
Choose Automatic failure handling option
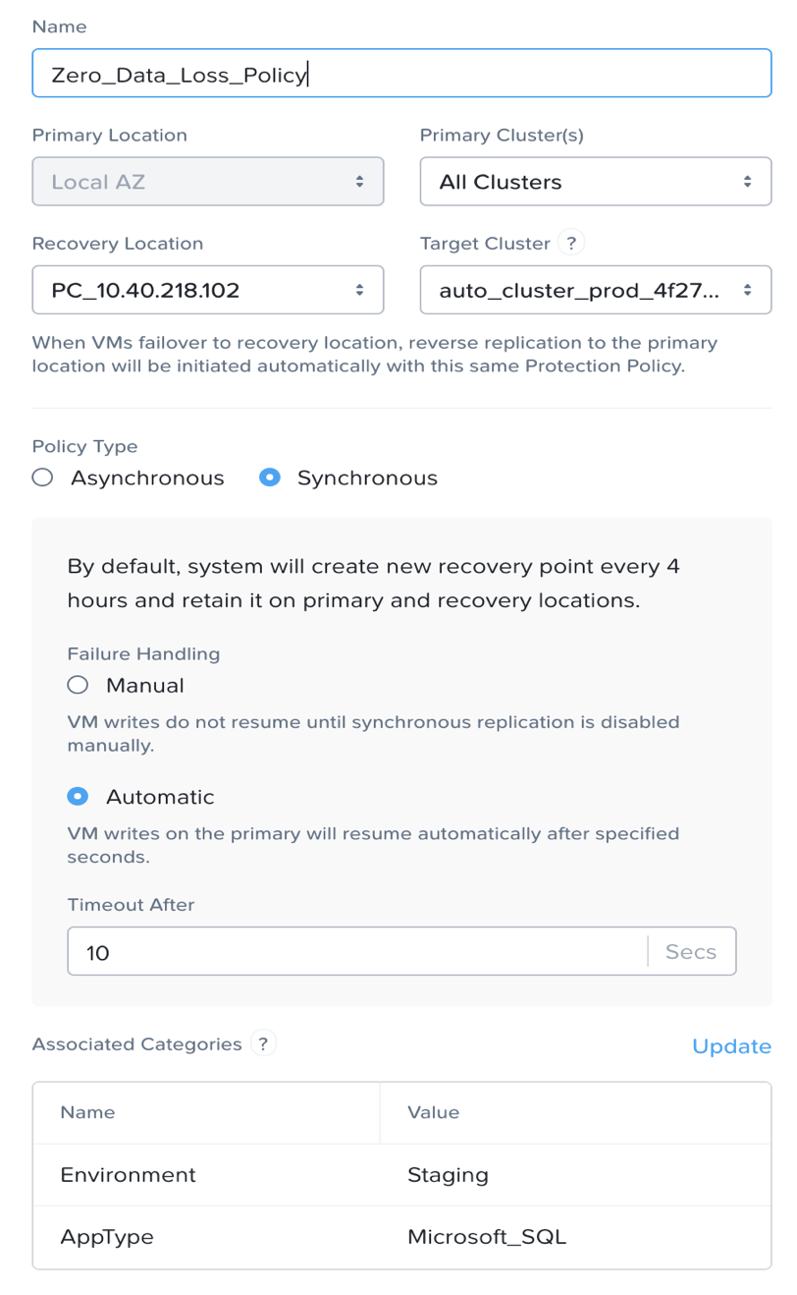[x=78, y=797]
